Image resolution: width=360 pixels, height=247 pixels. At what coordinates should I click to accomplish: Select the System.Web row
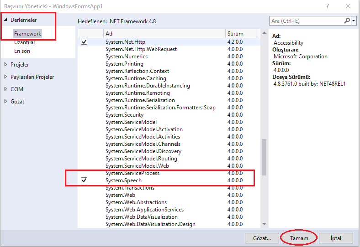click(169, 195)
